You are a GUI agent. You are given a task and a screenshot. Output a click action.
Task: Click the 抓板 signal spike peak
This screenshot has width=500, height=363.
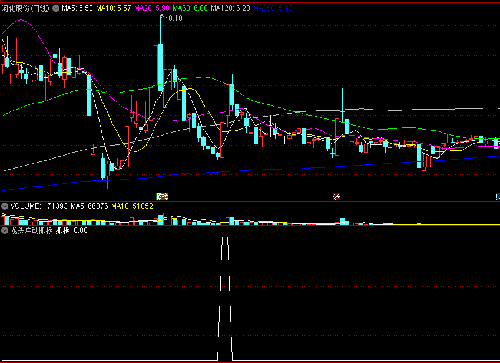click(x=225, y=237)
